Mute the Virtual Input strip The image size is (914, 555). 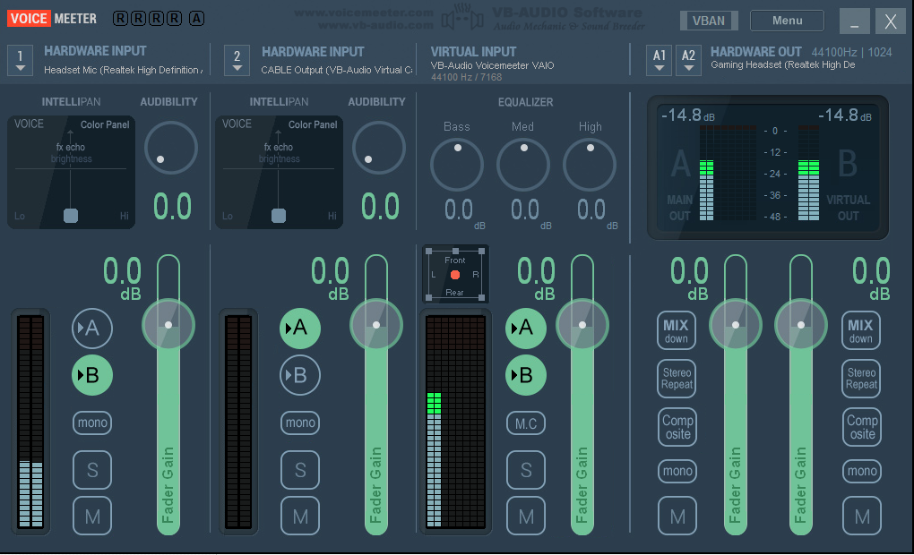click(x=525, y=516)
